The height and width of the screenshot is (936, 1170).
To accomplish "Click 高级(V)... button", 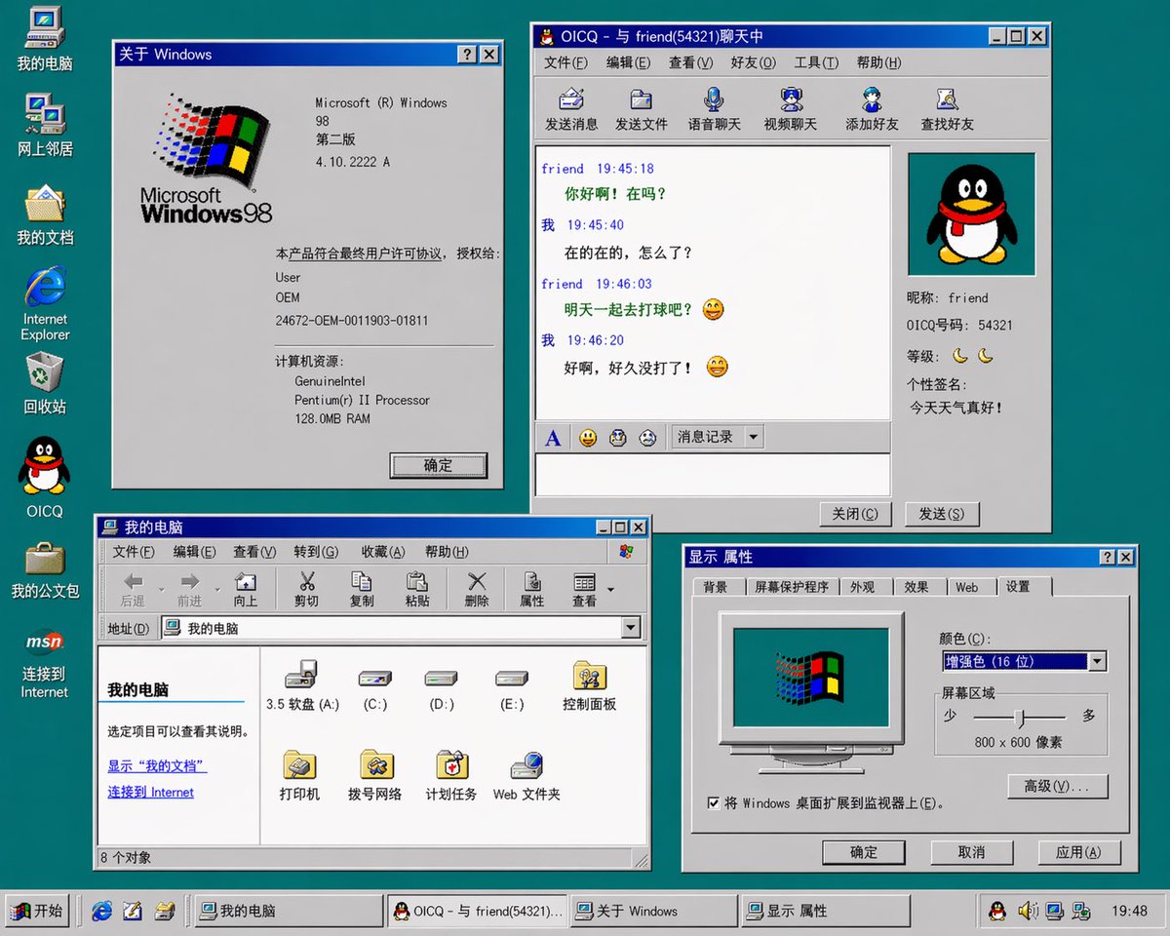I will (x=1058, y=786).
